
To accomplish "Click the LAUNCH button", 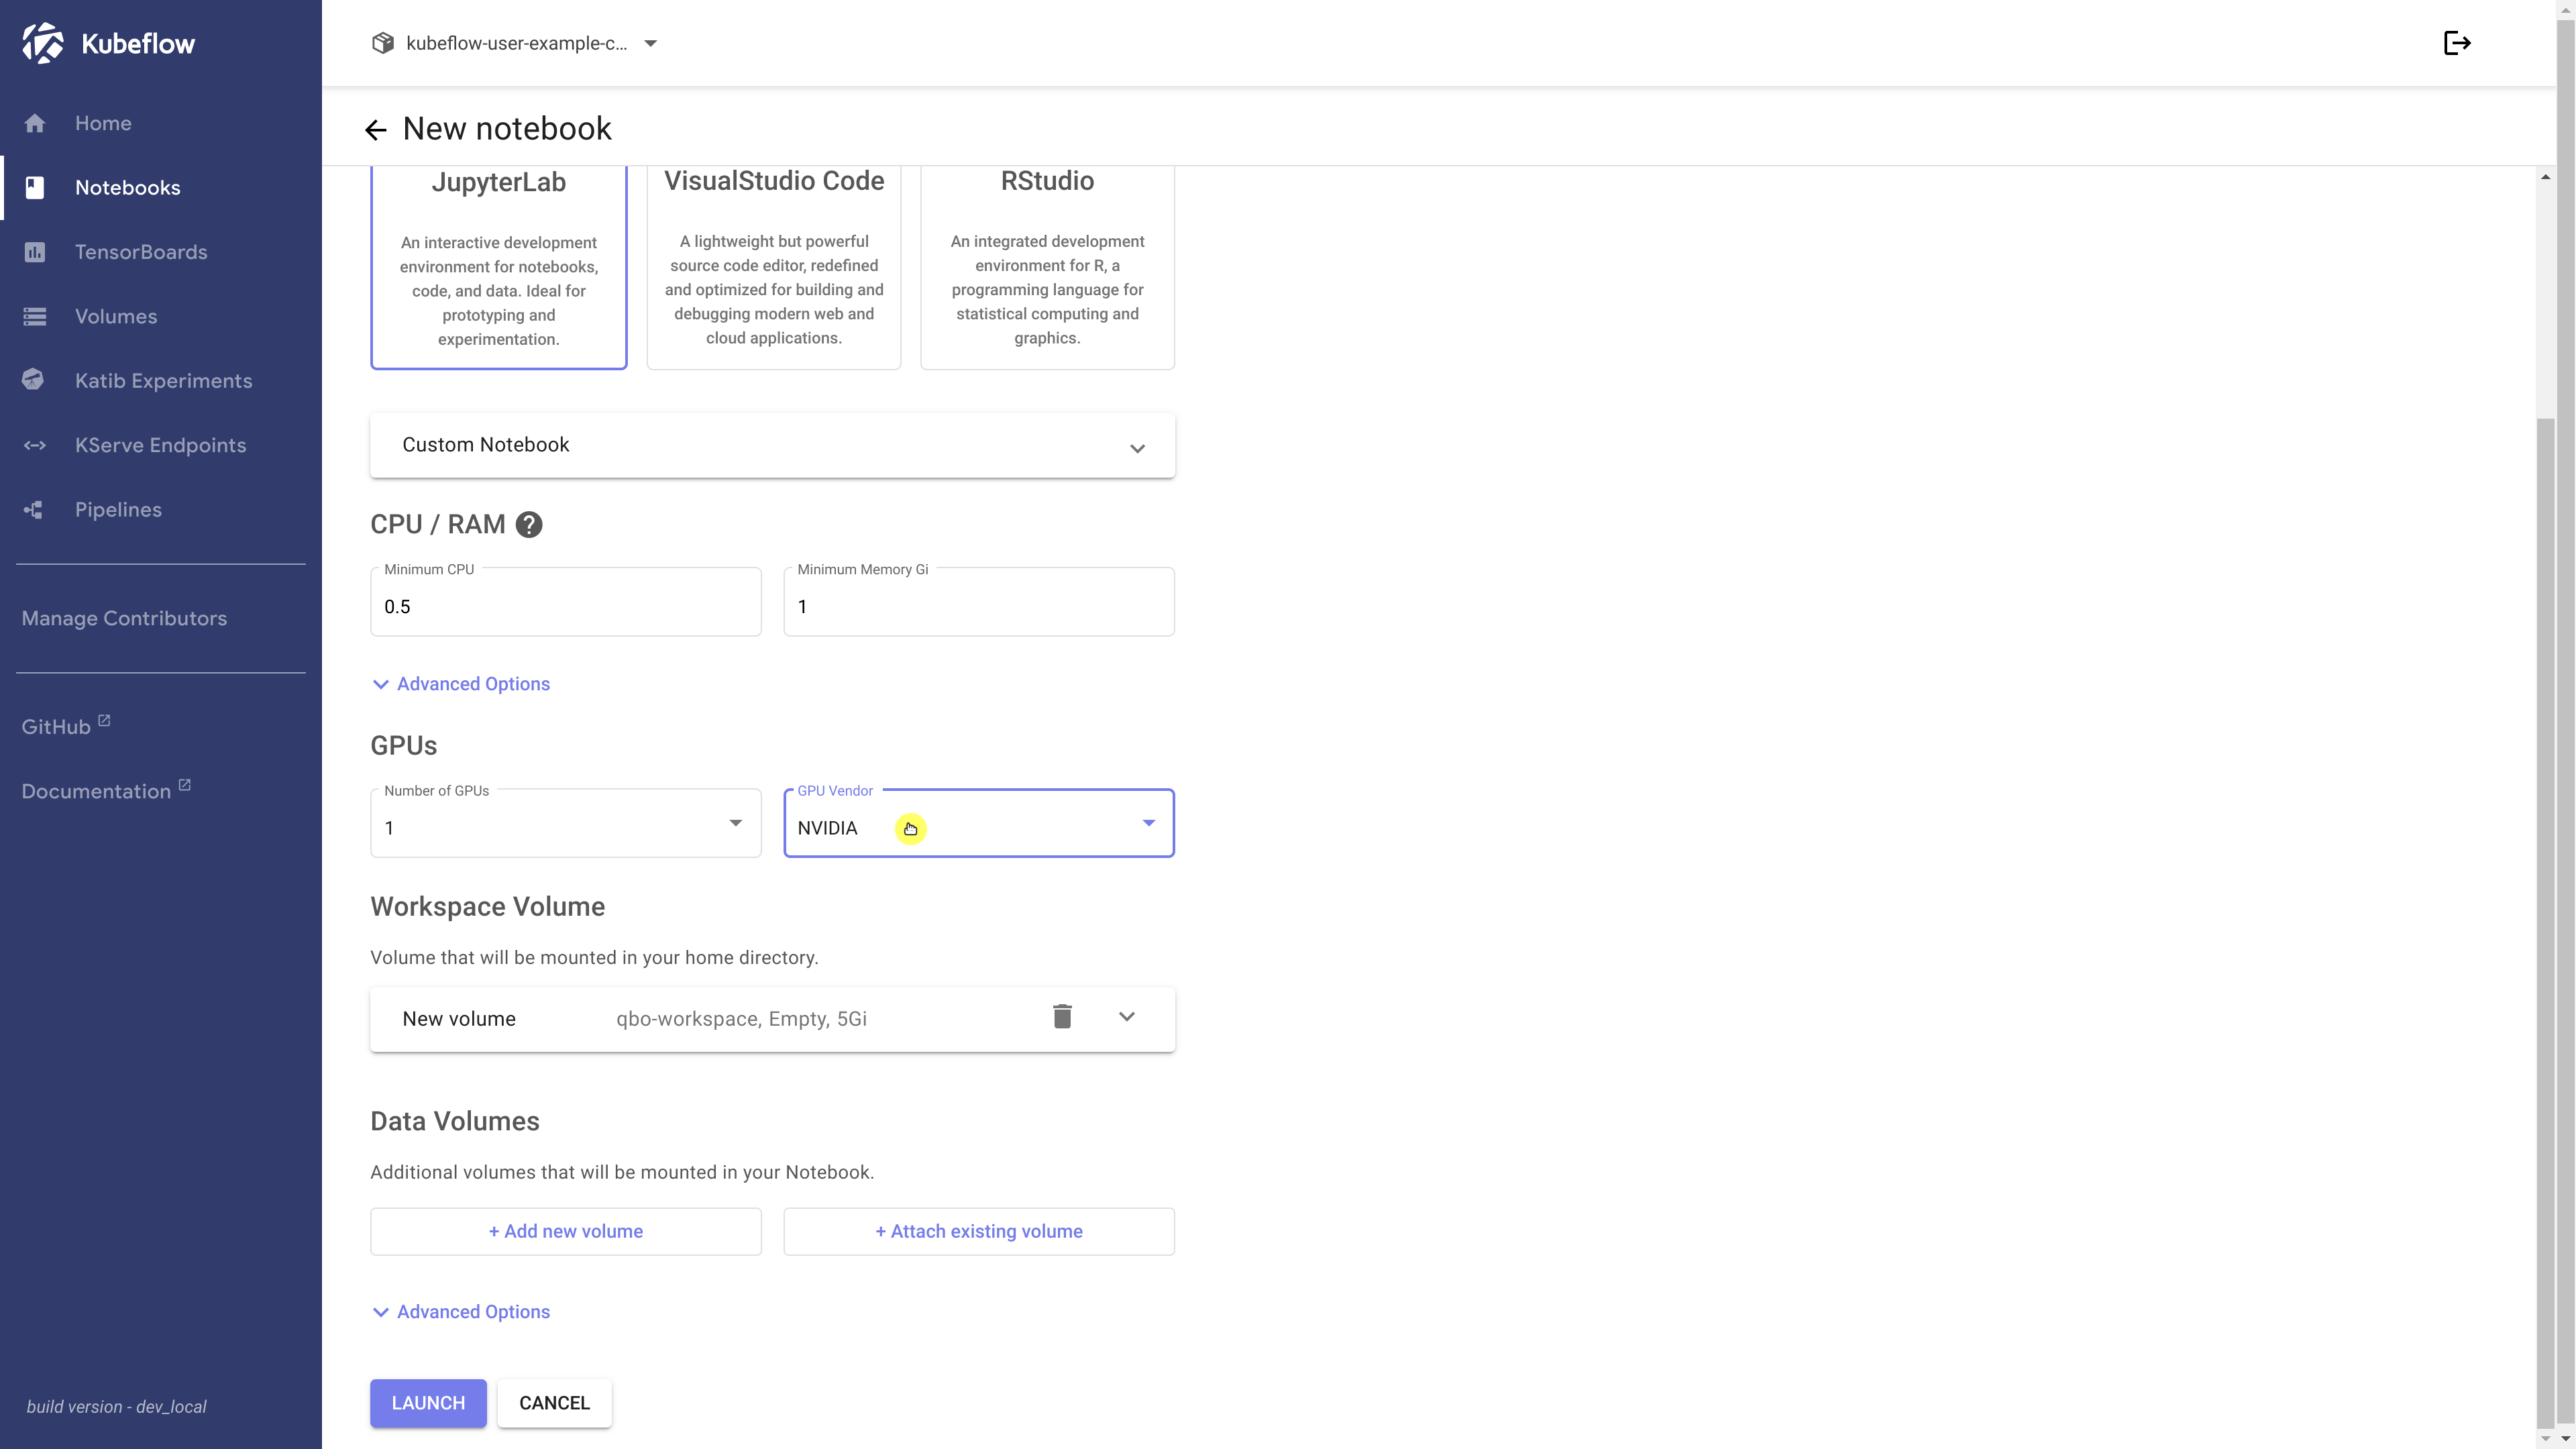I will pyautogui.click(x=428, y=1403).
